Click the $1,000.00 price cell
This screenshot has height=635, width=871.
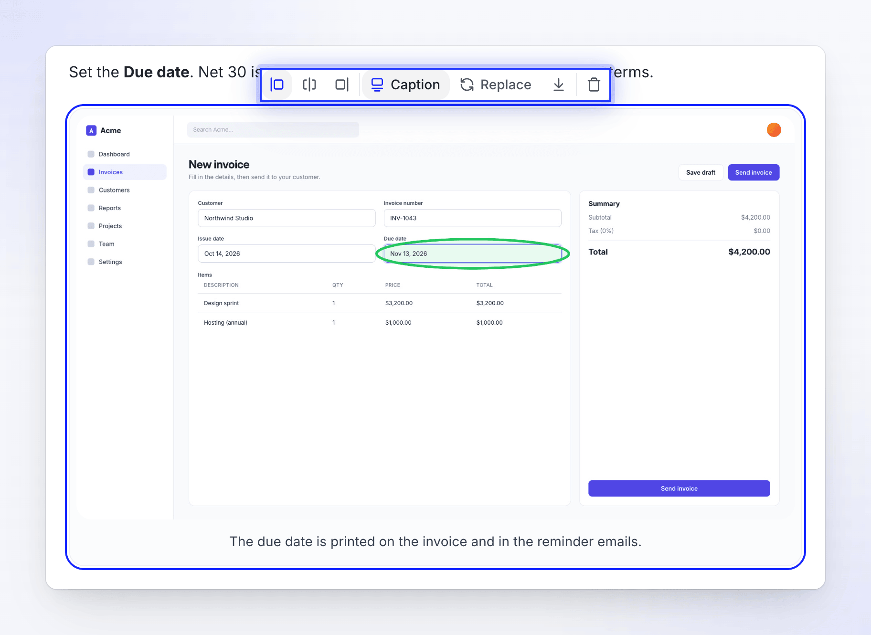tap(398, 323)
